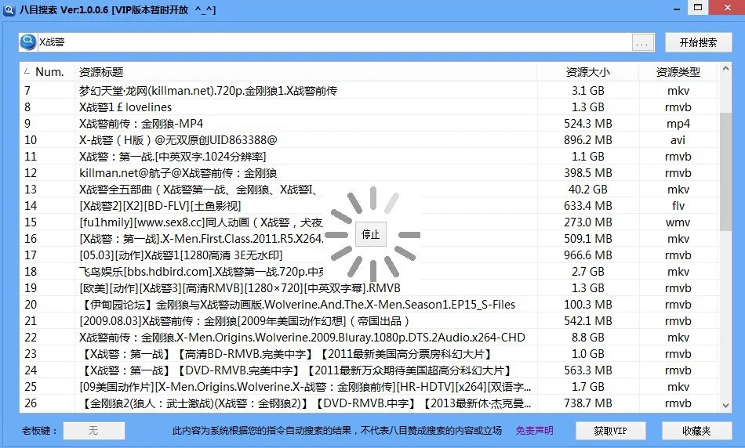Click the 738.7 MB size cell

click(587, 403)
